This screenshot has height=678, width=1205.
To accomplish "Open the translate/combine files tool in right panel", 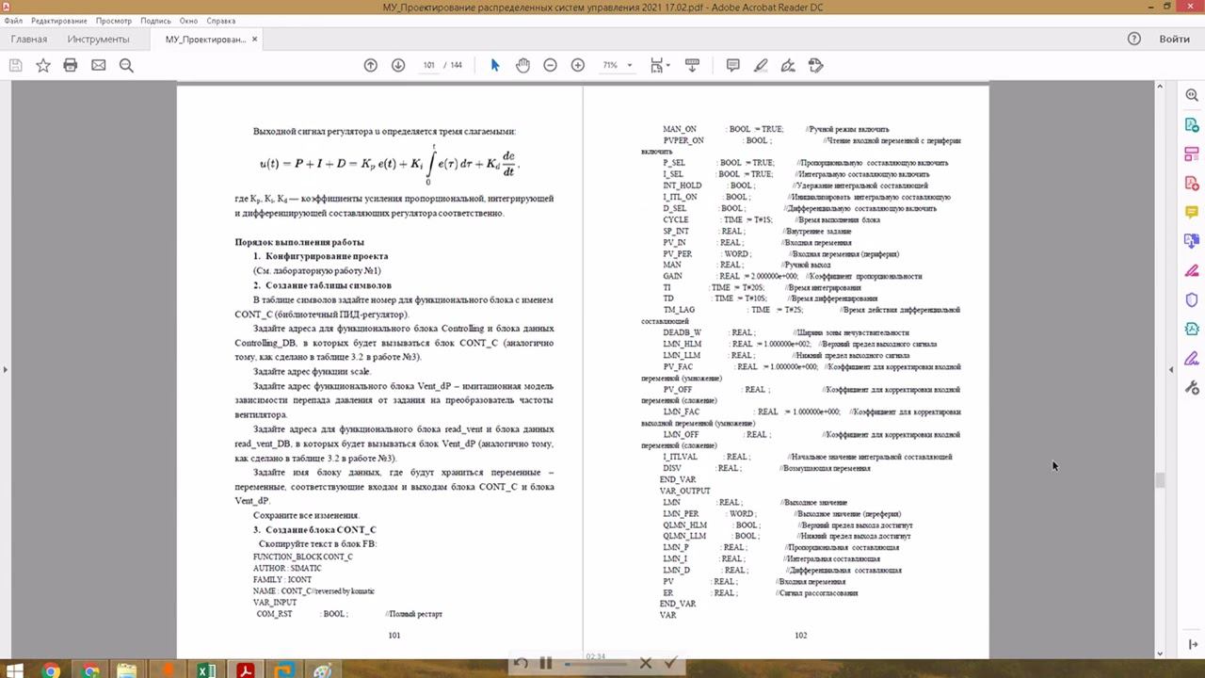I will click(1192, 241).
